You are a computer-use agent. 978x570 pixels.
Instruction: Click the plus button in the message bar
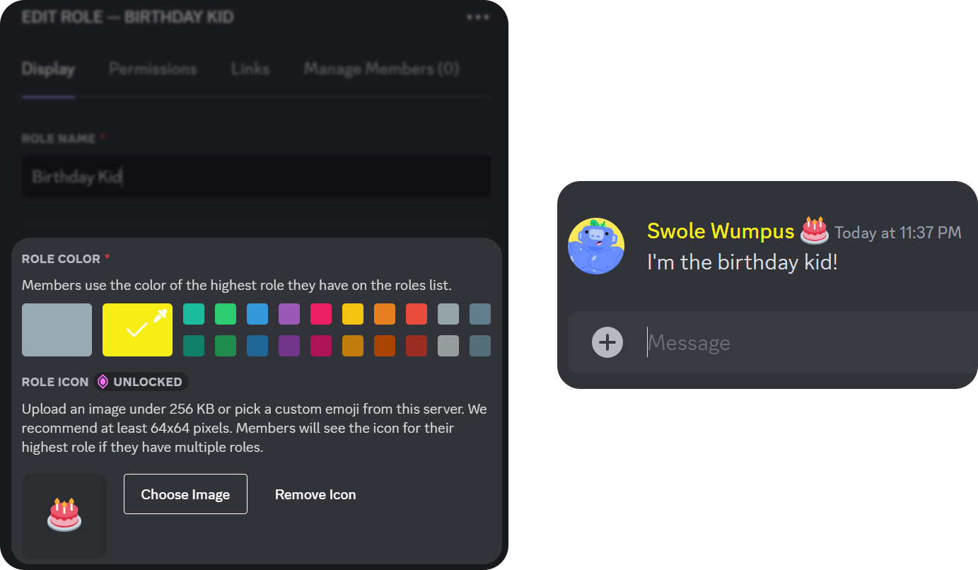[606, 342]
